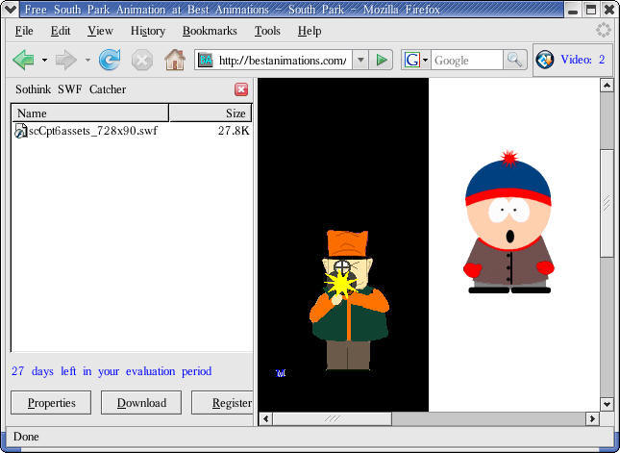Go to the Home page icon

click(175, 60)
